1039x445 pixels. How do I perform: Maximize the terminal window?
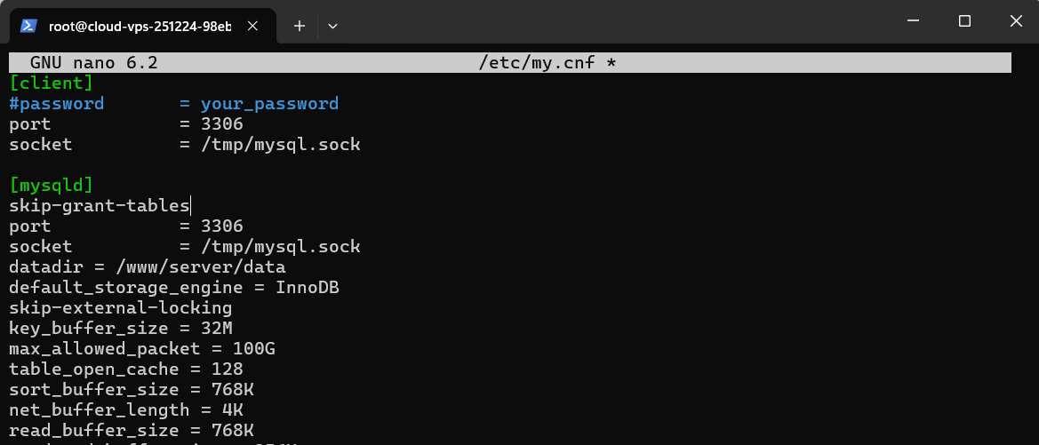click(x=964, y=20)
